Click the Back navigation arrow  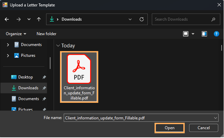click(x=7, y=19)
